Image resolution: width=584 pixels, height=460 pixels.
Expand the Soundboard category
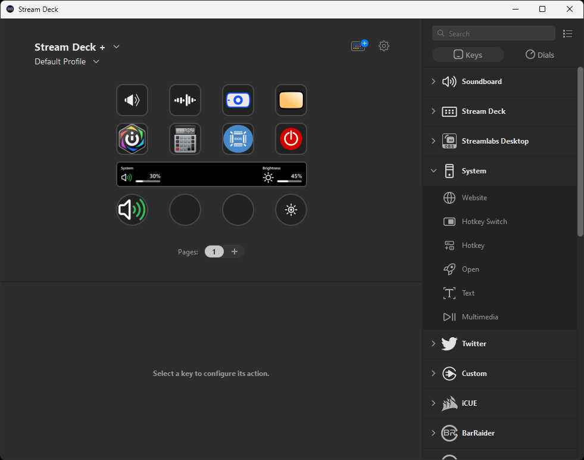click(433, 81)
